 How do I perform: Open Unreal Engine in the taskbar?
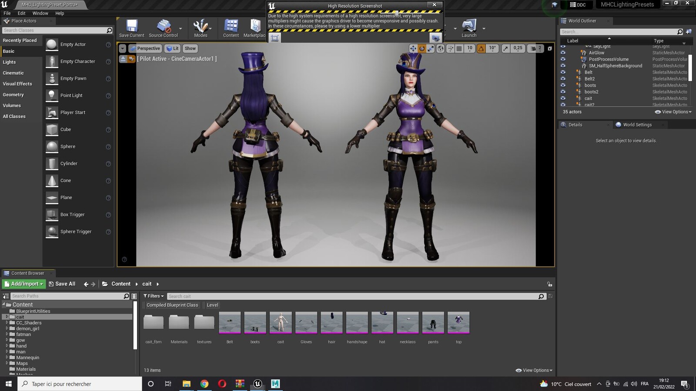click(x=258, y=384)
